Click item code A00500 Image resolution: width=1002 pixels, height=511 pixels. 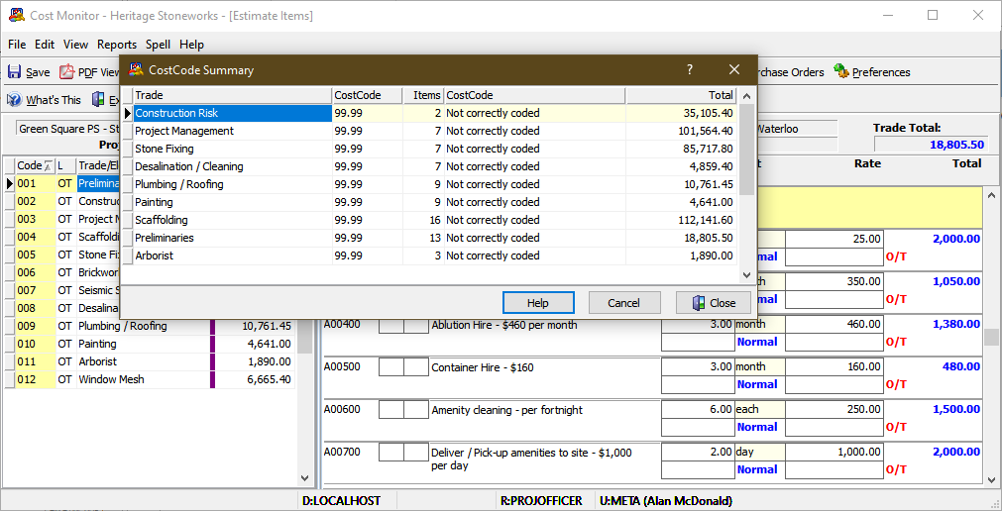click(x=342, y=367)
